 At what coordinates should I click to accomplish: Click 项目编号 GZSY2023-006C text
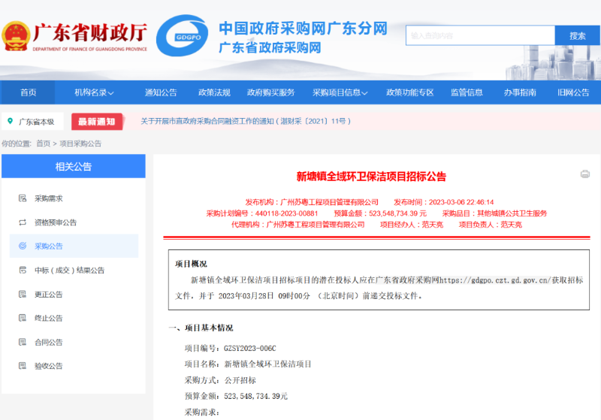[x=231, y=348]
